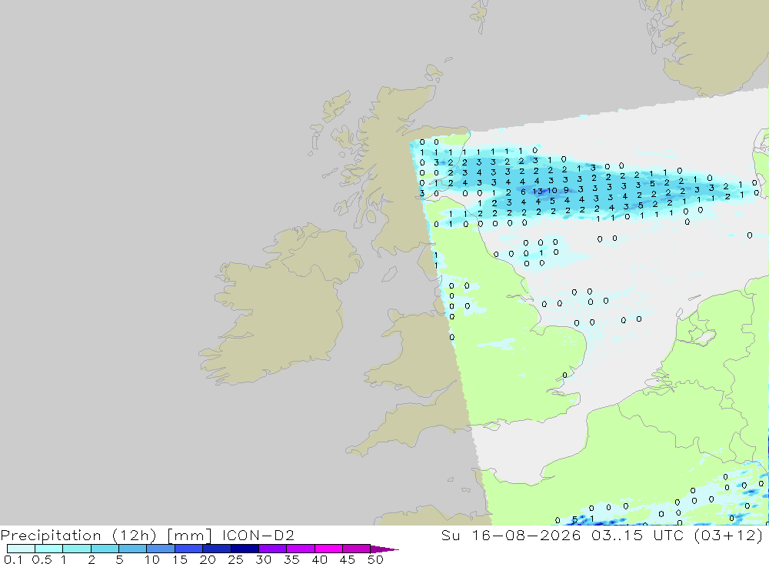This screenshot has width=769, height=564.
Task: Click the 1–2 mm legend color swatch
Action: click(x=77, y=549)
